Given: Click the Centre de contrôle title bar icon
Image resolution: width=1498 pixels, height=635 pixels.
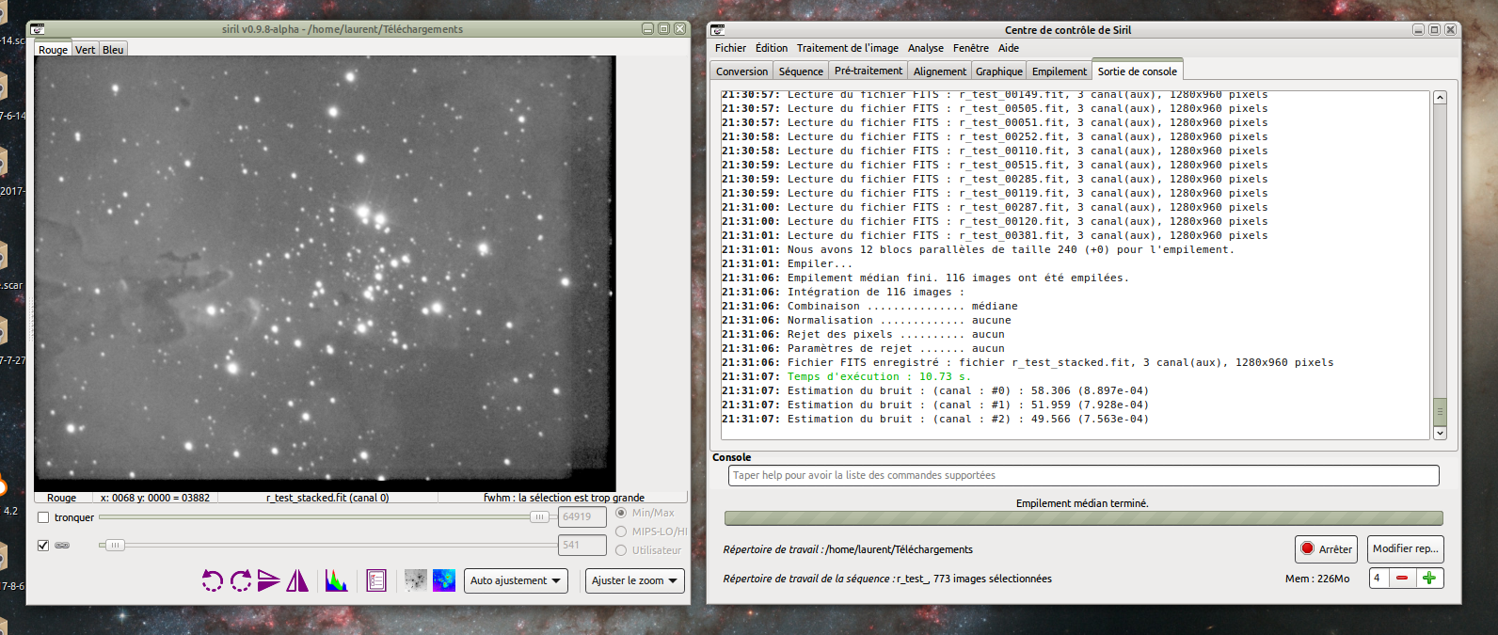Looking at the screenshot, I should 718,30.
